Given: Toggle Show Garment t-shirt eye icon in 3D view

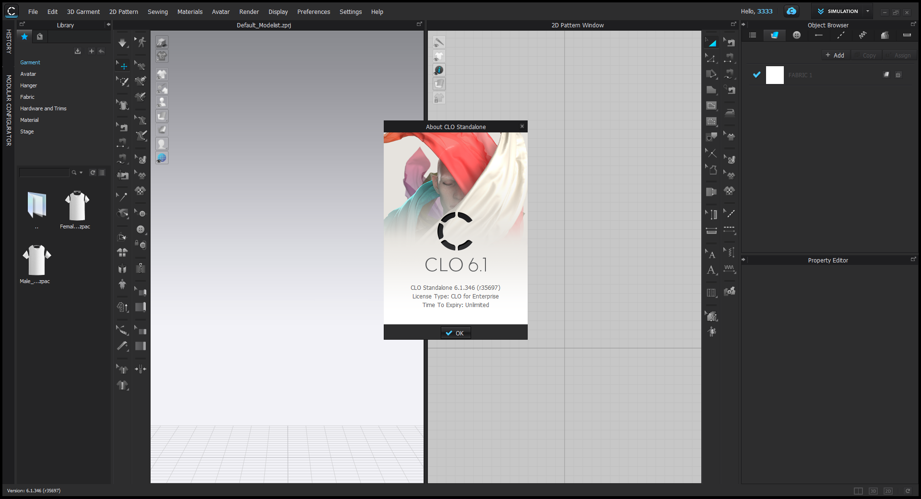Looking at the screenshot, I should (162, 74).
